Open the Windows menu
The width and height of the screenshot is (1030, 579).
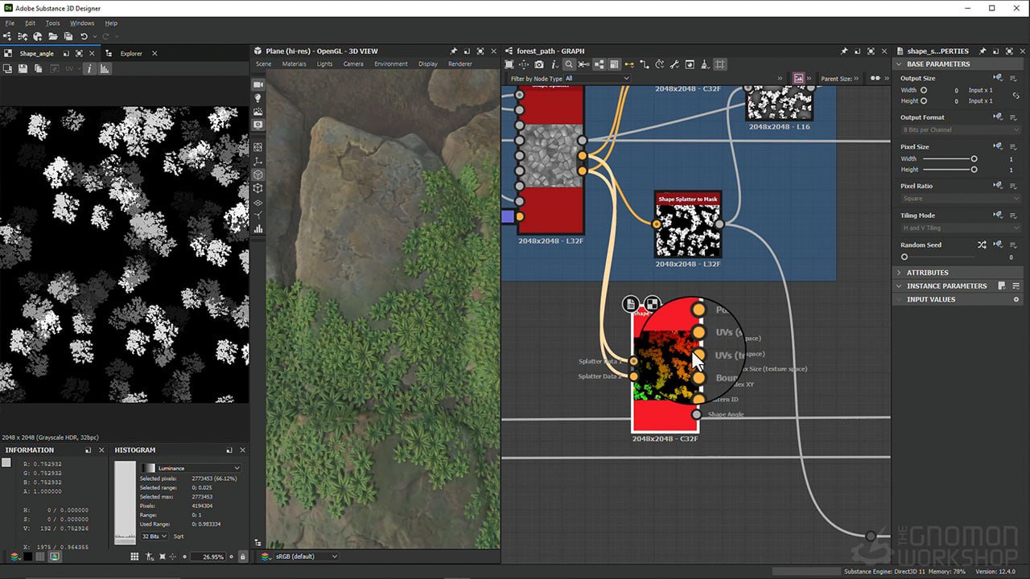(82, 23)
